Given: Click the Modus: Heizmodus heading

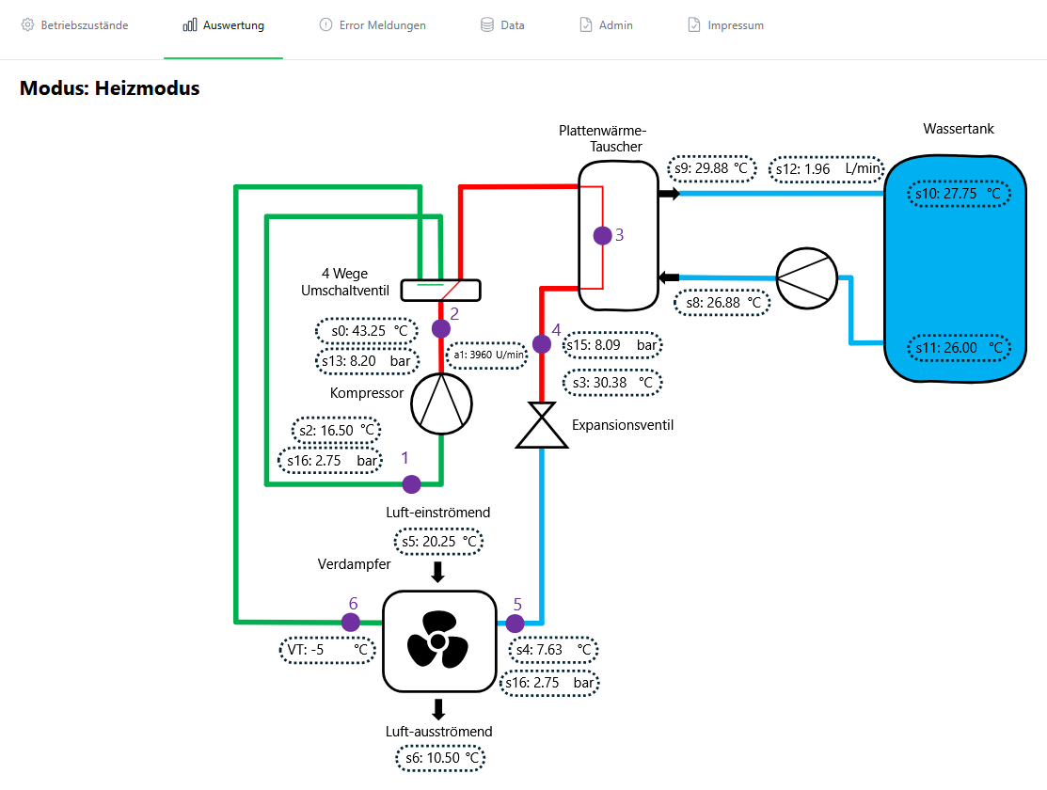Looking at the screenshot, I should (109, 88).
